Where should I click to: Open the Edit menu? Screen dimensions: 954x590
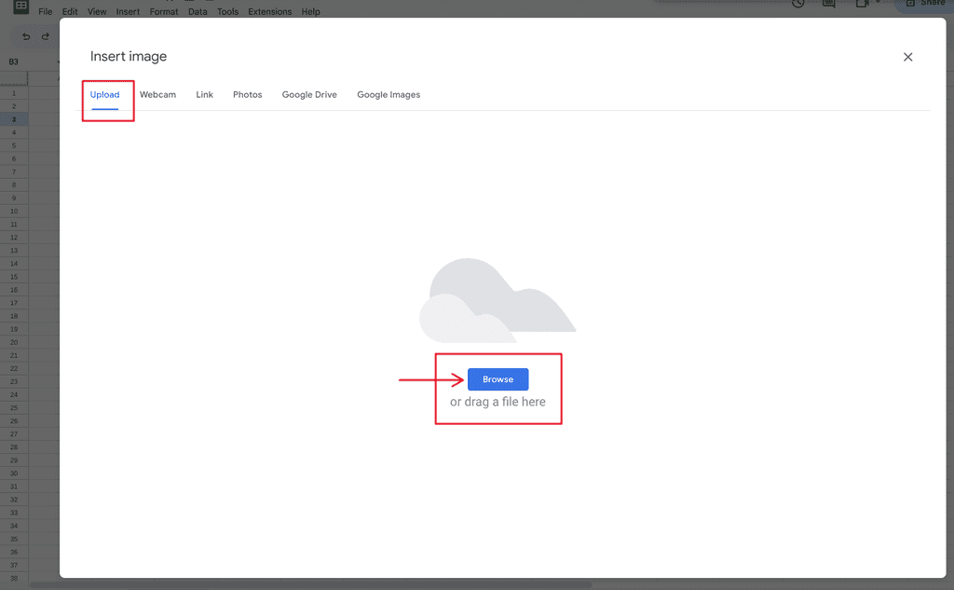(x=70, y=11)
